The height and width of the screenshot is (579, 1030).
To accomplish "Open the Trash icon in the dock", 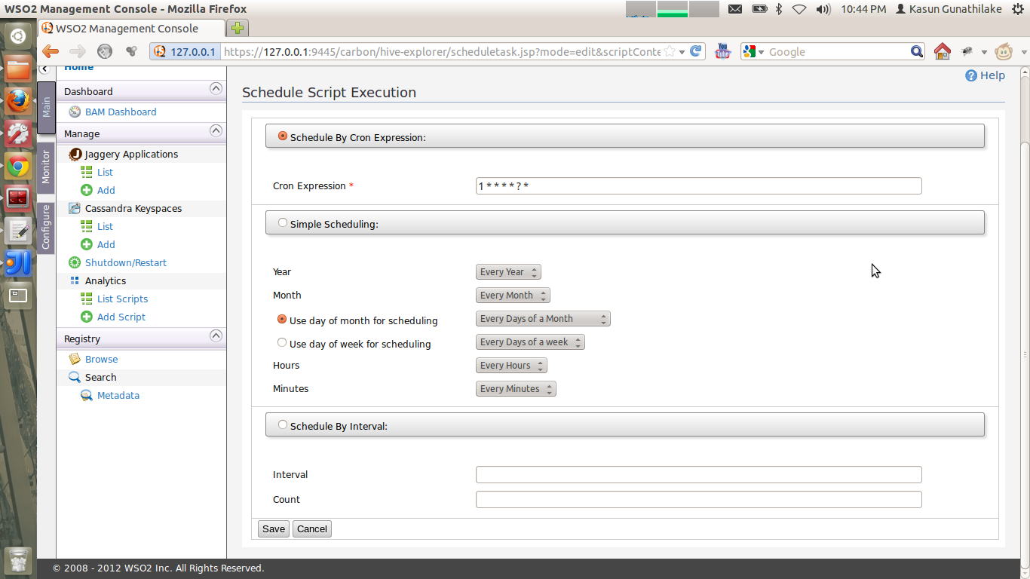I will pos(18,561).
